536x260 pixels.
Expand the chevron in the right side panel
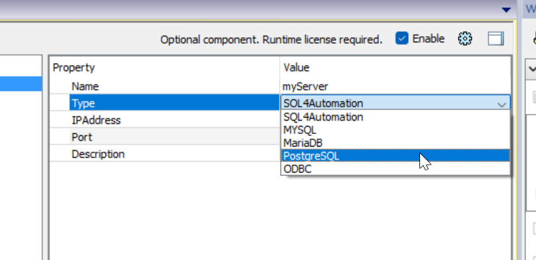pos(532,69)
